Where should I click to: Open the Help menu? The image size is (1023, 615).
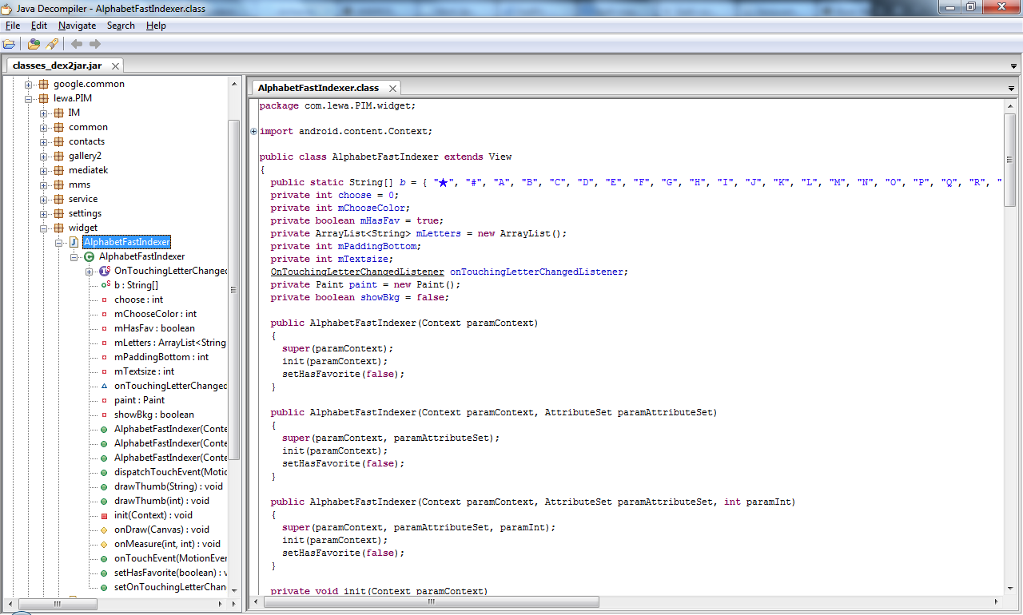156,26
